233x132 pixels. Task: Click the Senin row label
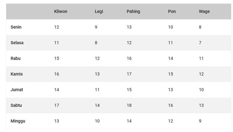(16, 27)
